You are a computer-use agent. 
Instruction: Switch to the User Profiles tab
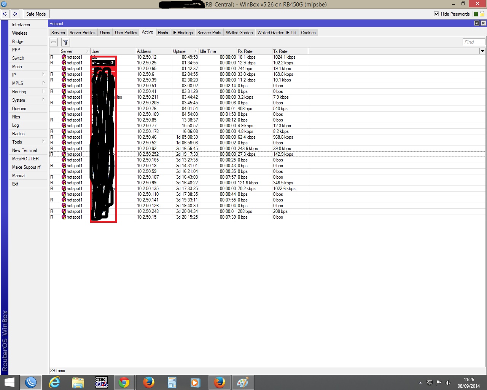click(x=126, y=33)
